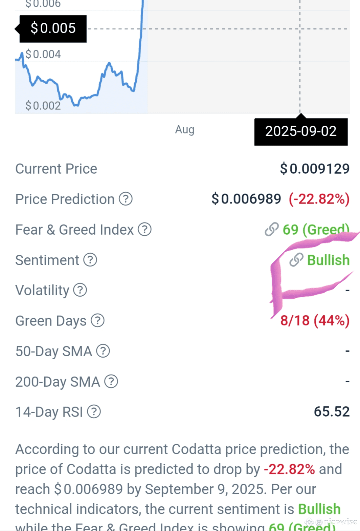This screenshot has height=531, width=360.
Task: Click link icon beside Bullish sentiment
Action: pyautogui.click(x=296, y=260)
